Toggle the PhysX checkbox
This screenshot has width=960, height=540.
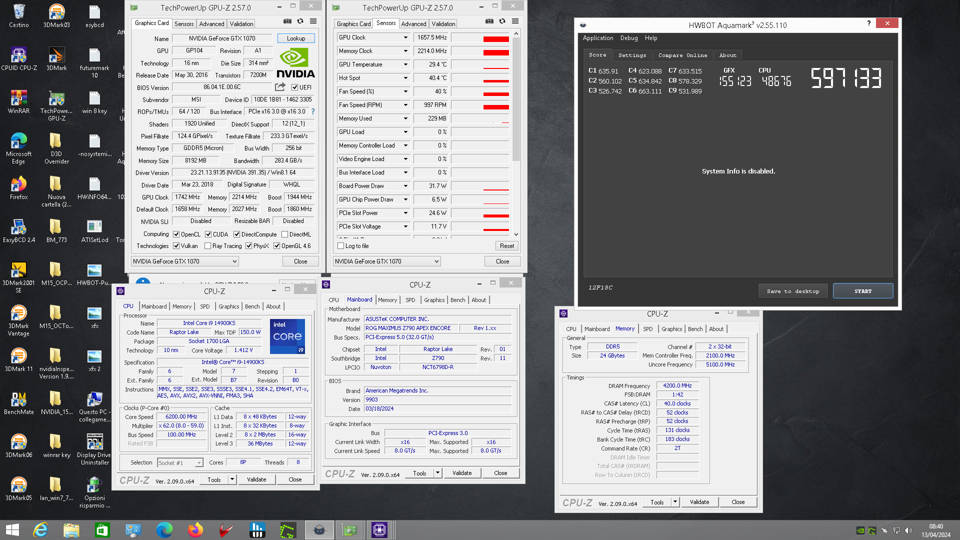(248, 246)
